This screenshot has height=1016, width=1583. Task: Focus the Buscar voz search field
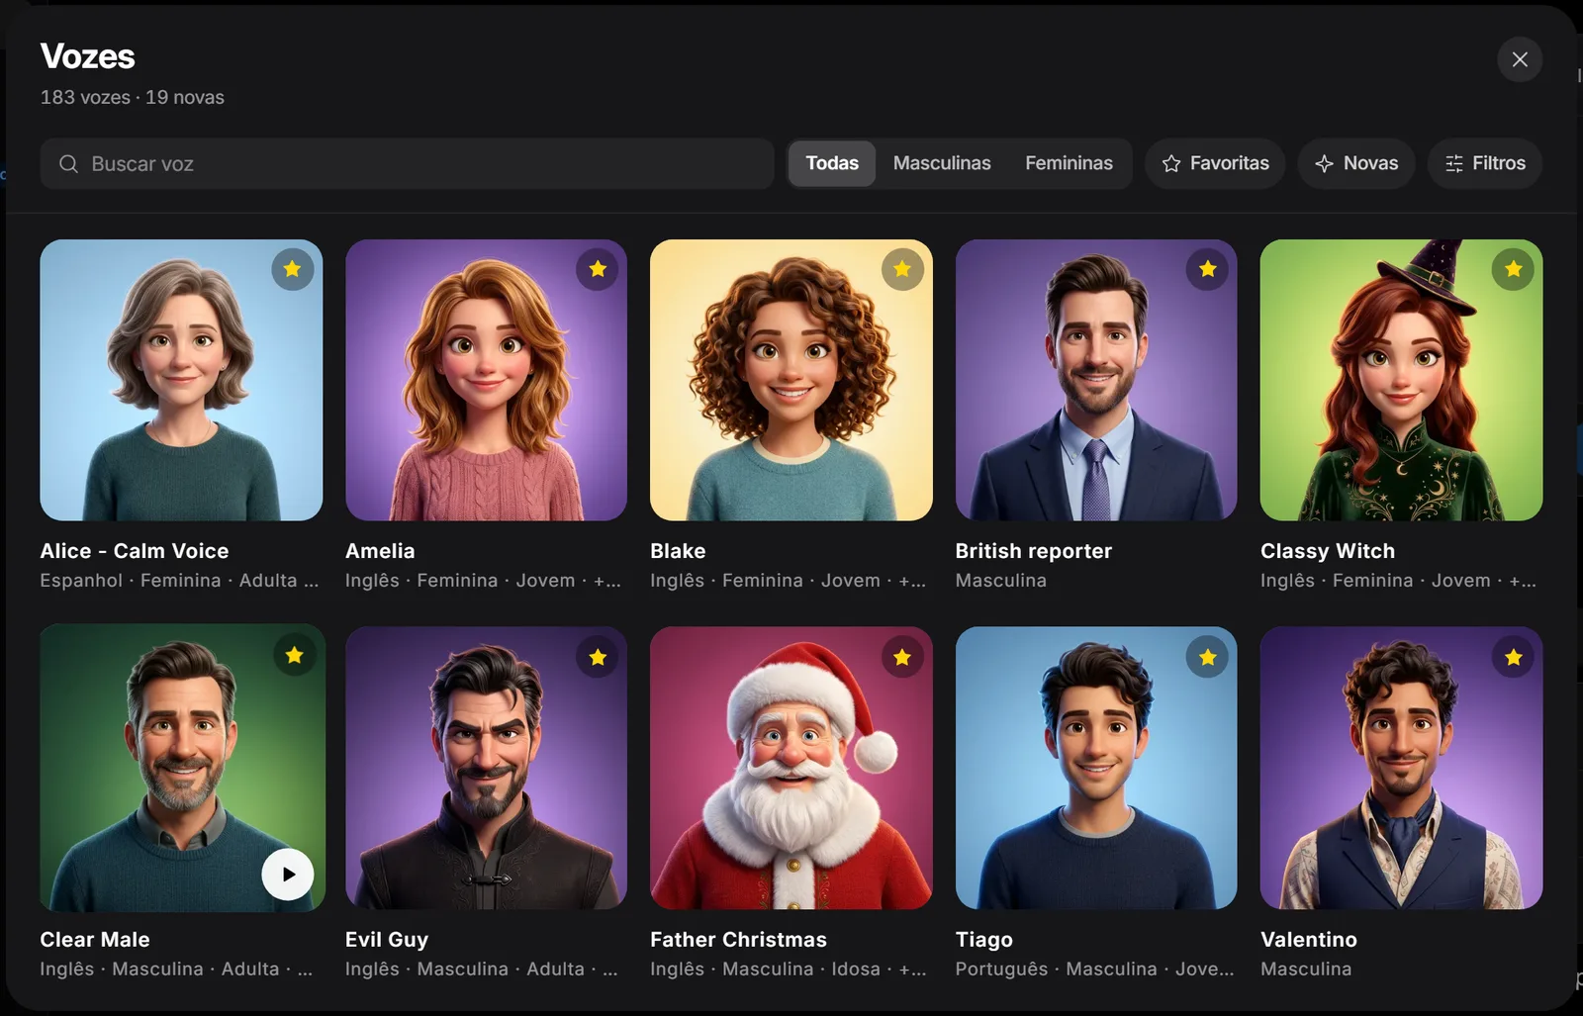(x=407, y=164)
